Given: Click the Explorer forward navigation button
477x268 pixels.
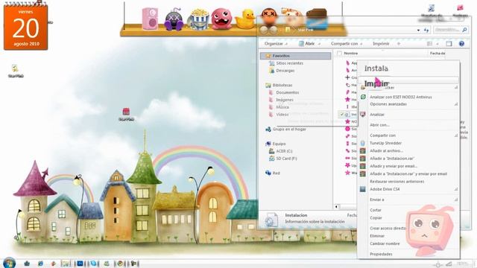Looking at the screenshot, I should pos(274,30).
